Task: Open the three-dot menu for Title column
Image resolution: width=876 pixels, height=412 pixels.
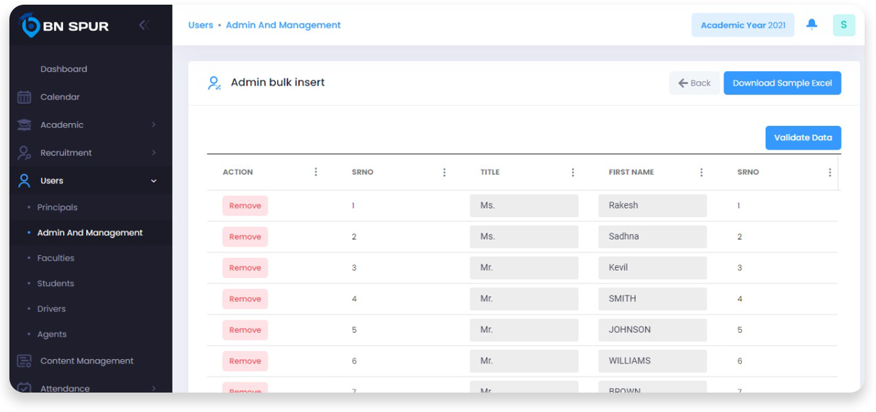Action: [x=572, y=172]
